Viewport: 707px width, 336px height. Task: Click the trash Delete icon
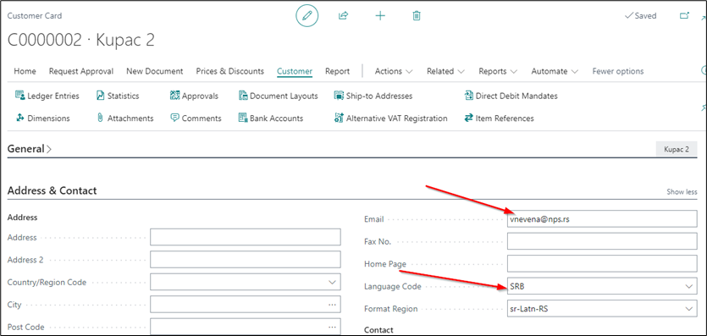click(x=417, y=16)
